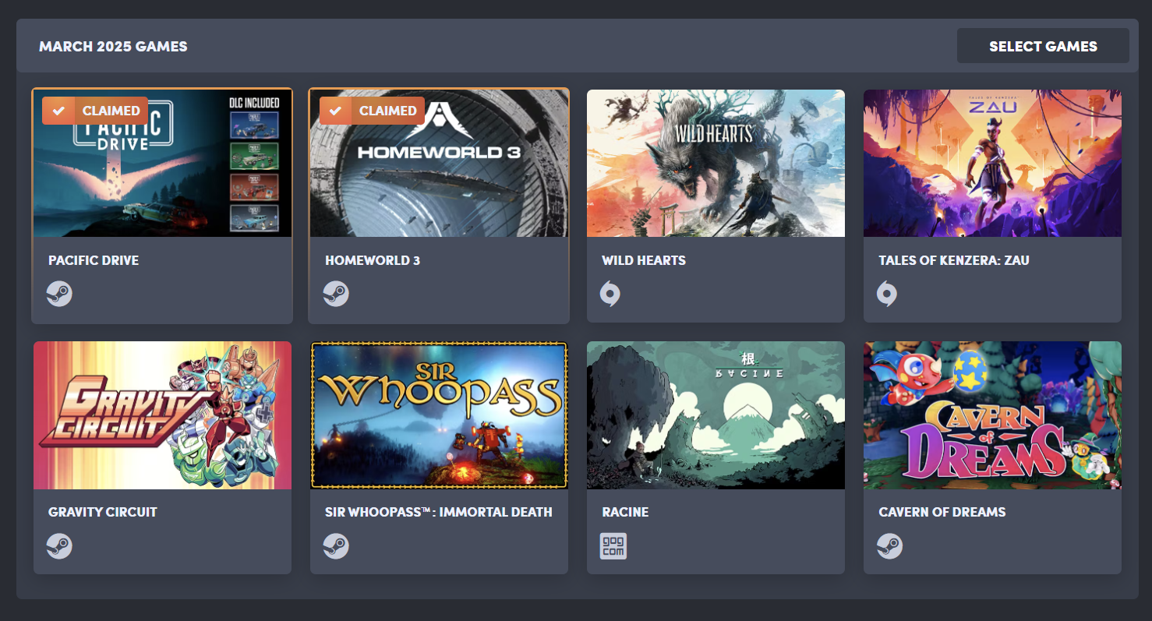The image size is (1152, 621).
Task: Open the Tales of Kenzera: ZAU artwork
Action: [992, 163]
